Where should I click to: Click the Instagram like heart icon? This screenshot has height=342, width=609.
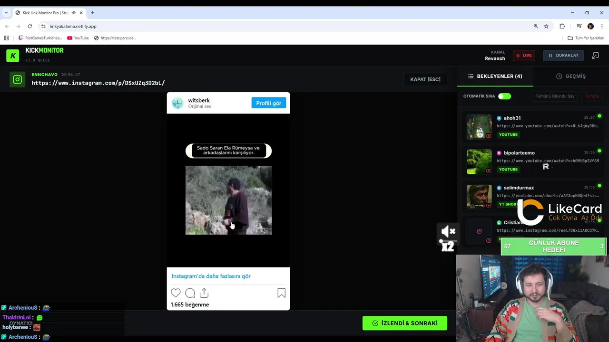coord(176,293)
